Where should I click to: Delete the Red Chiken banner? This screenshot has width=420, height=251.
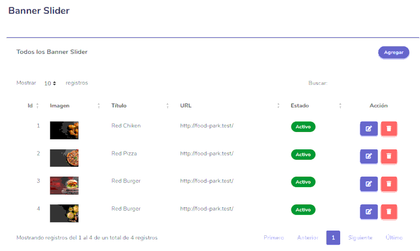[x=388, y=128]
